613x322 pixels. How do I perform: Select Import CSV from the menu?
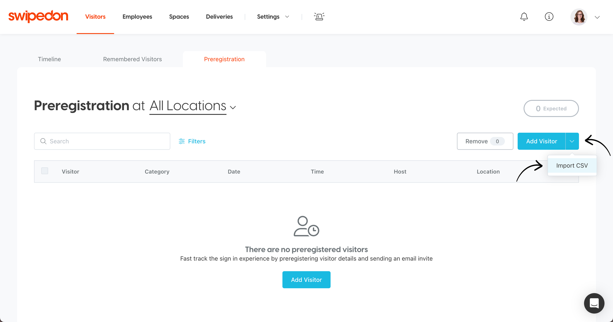coord(572,165)
